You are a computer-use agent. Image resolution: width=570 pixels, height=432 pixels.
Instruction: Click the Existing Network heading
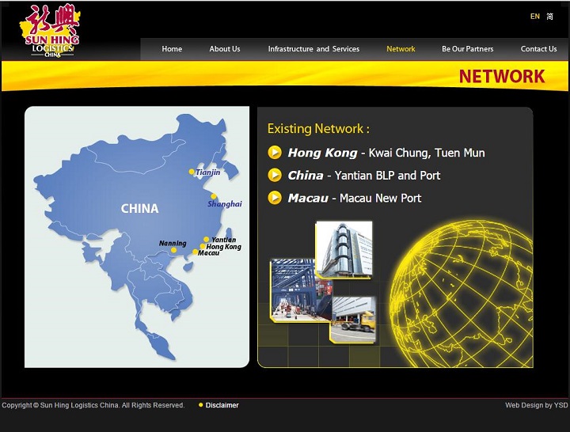318,129
